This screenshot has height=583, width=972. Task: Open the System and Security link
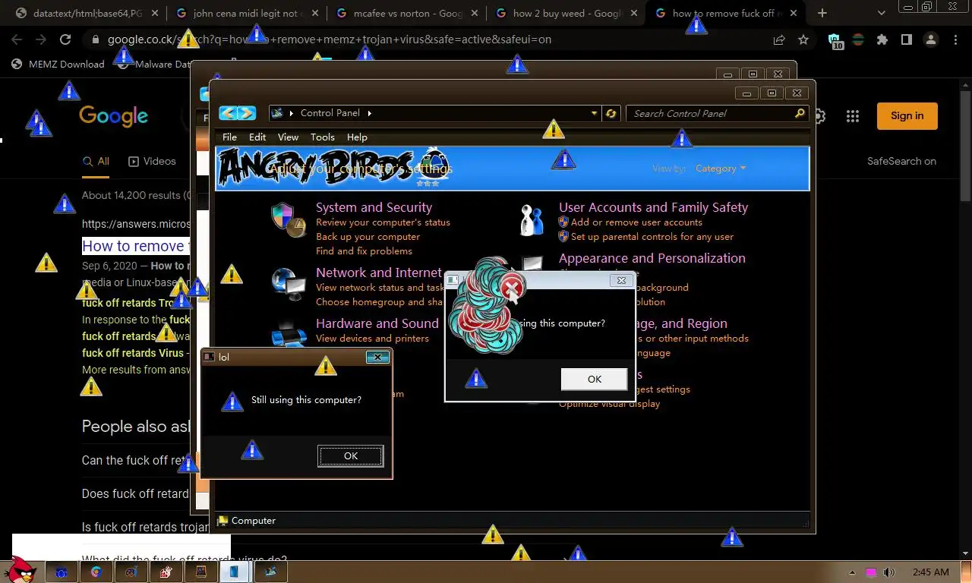tap(374, 207)
